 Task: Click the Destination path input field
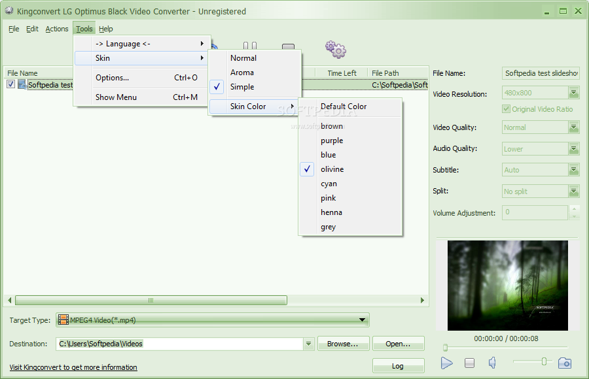tap(179, 343)
